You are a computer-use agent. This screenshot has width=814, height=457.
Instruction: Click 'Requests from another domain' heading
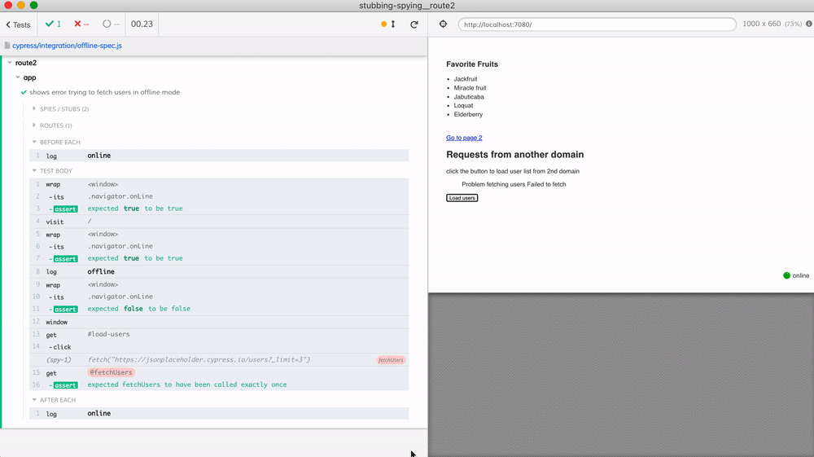(x=515, y=155)
